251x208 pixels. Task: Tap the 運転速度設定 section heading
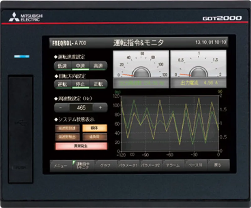pyautogui.click(x=70, y=57)
